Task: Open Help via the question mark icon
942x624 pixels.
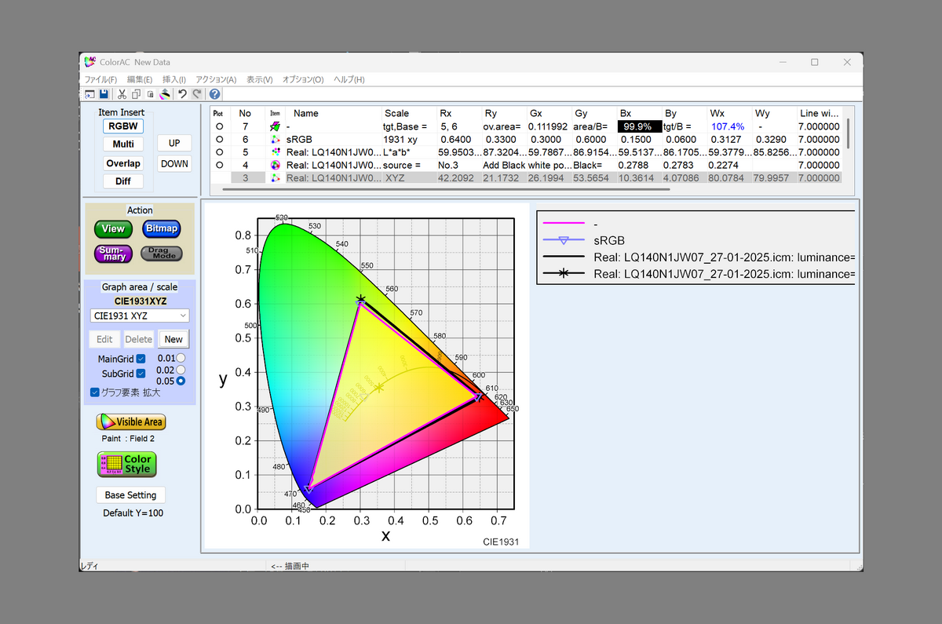Action: (x=214, y=94)
